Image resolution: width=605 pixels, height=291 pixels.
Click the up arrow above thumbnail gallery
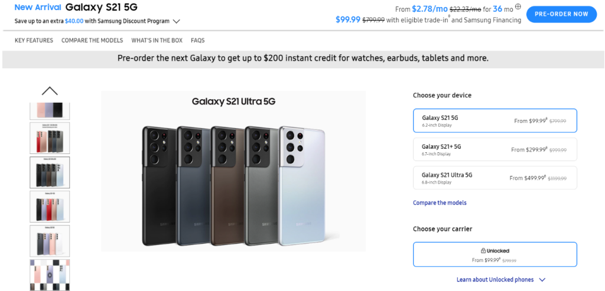click(50, 91)
